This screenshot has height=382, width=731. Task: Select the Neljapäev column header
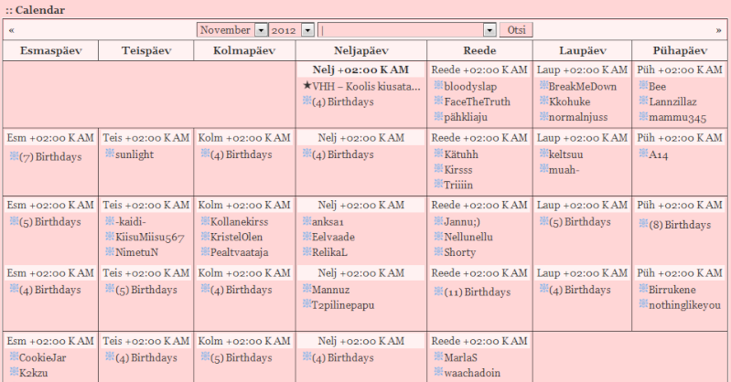click(361, 51)
